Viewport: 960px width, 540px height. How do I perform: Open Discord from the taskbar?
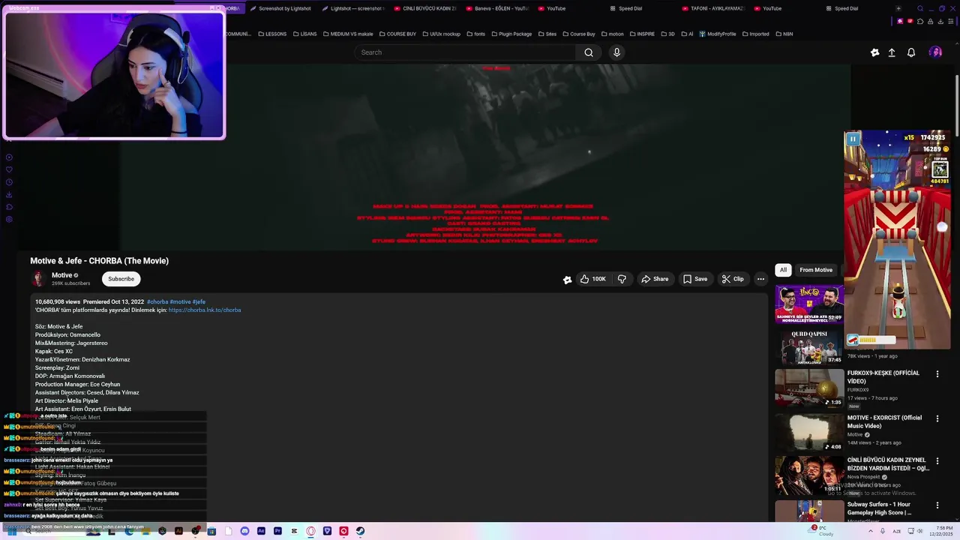[244, 531]
